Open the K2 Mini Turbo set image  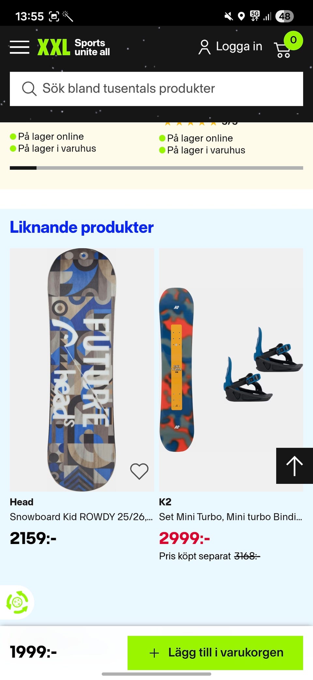tap(231, 370)
